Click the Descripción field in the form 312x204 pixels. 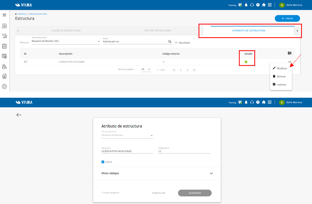(x=127, y=151)
